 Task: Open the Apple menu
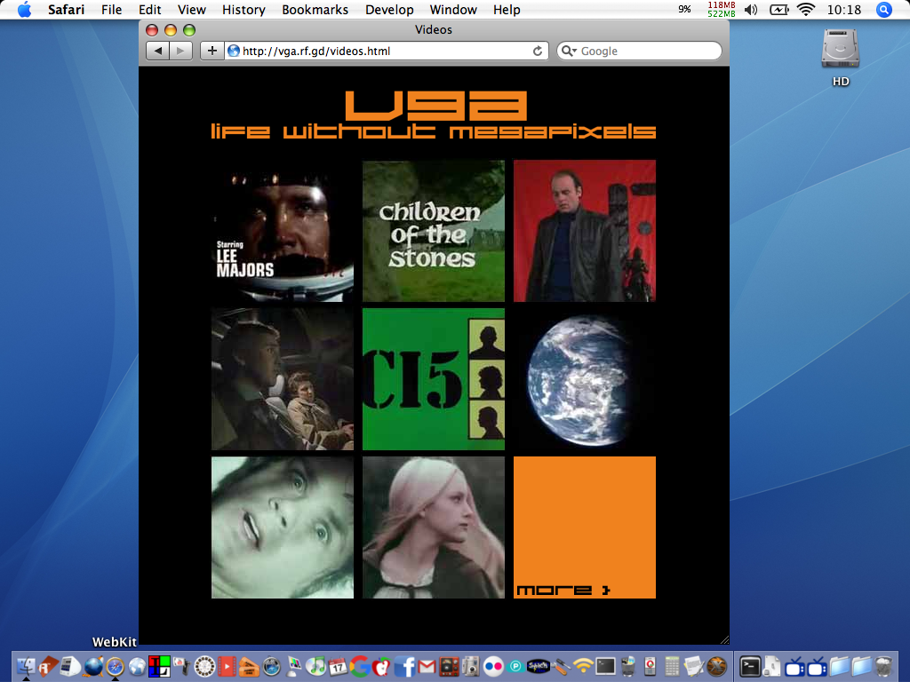tap(24, 10)
